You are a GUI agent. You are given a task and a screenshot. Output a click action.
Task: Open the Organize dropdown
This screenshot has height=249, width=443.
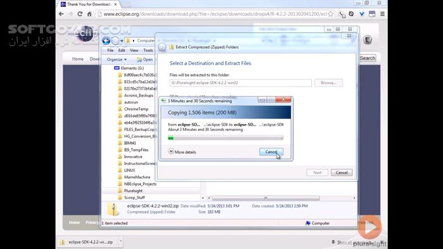click(x=116, y=59)
